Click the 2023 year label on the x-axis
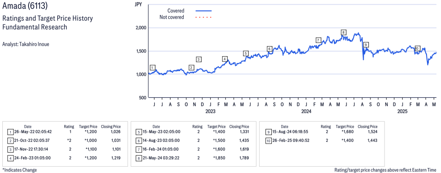 [210, 111]
